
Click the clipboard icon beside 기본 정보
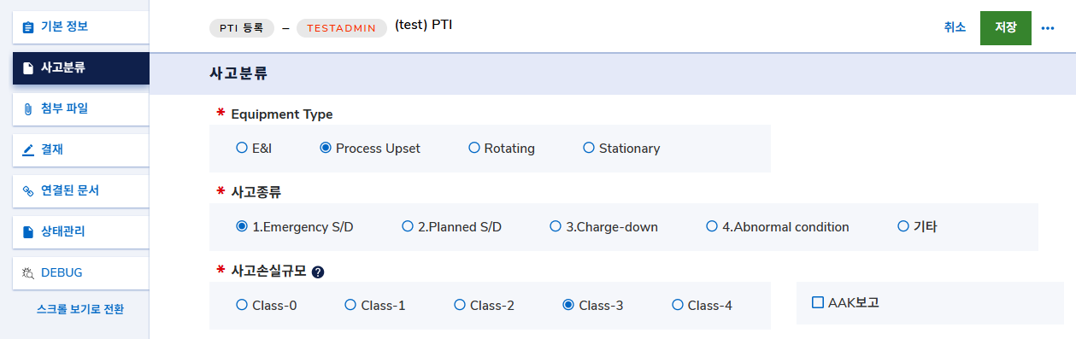point(28,26)
